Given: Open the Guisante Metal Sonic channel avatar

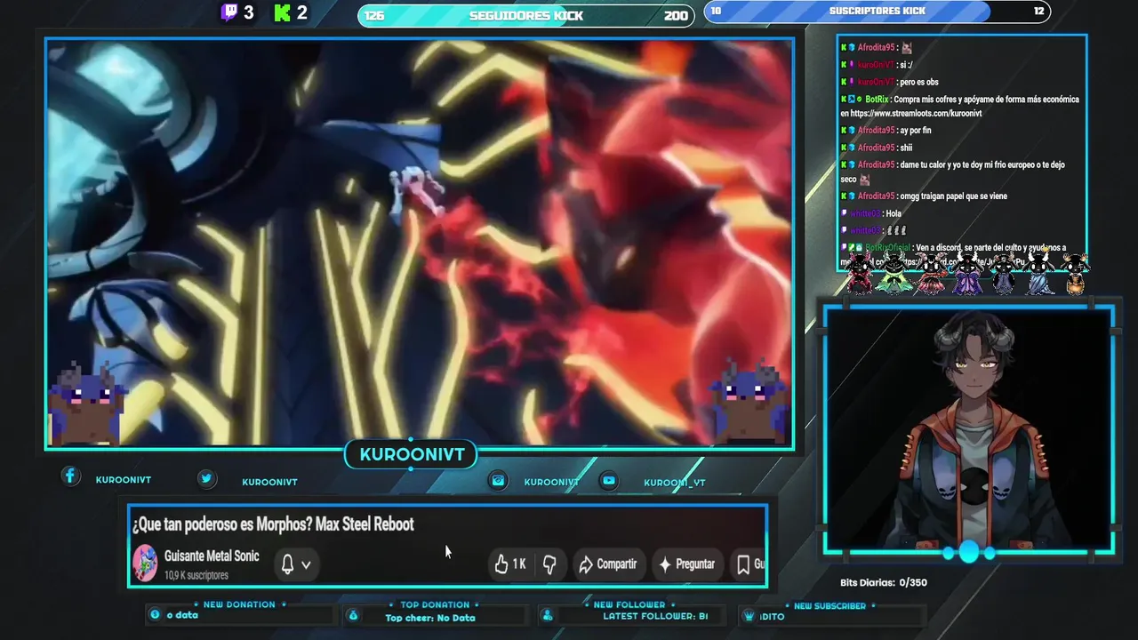Looking at the screenshot, I should (145, 564).
